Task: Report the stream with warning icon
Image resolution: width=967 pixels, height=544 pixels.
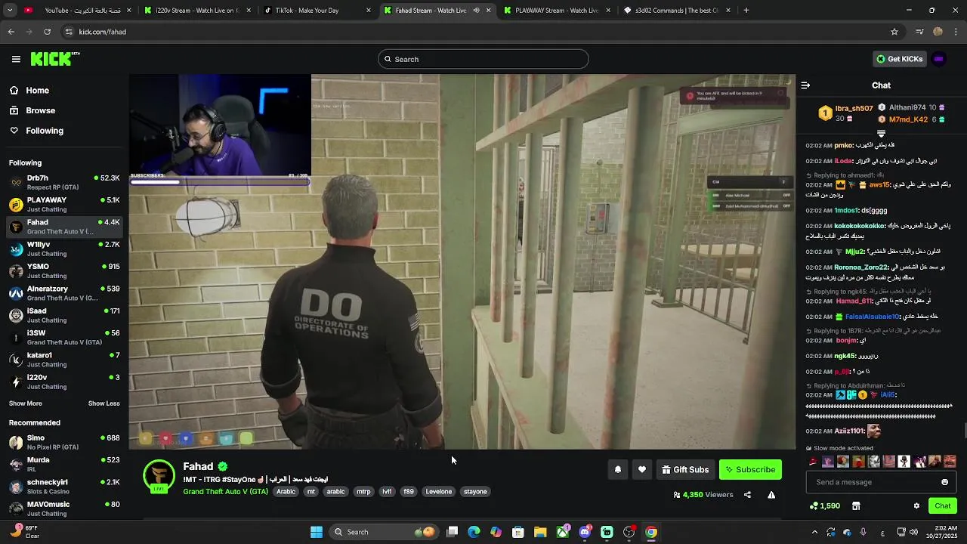Action: 771,495
